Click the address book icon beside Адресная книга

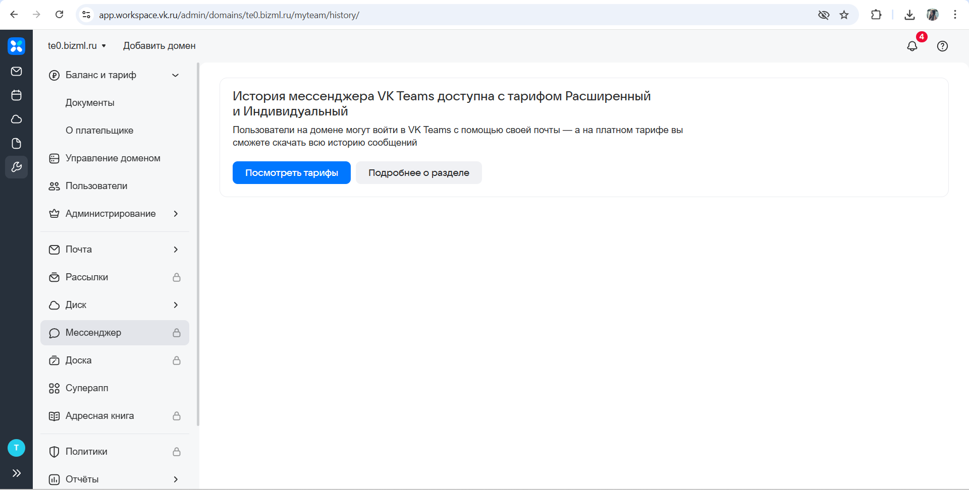click(54, 416)
